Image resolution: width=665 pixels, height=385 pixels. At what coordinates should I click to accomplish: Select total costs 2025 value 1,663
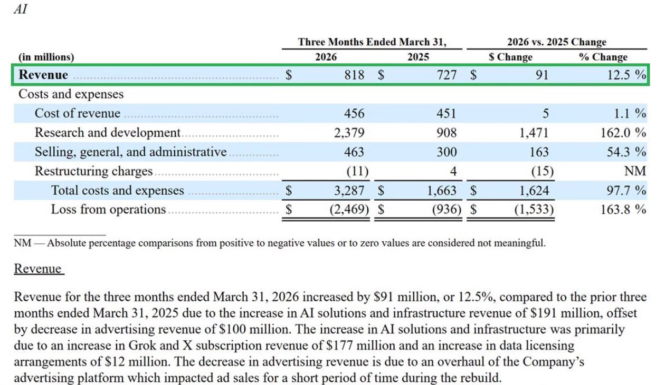pos(442,191)
